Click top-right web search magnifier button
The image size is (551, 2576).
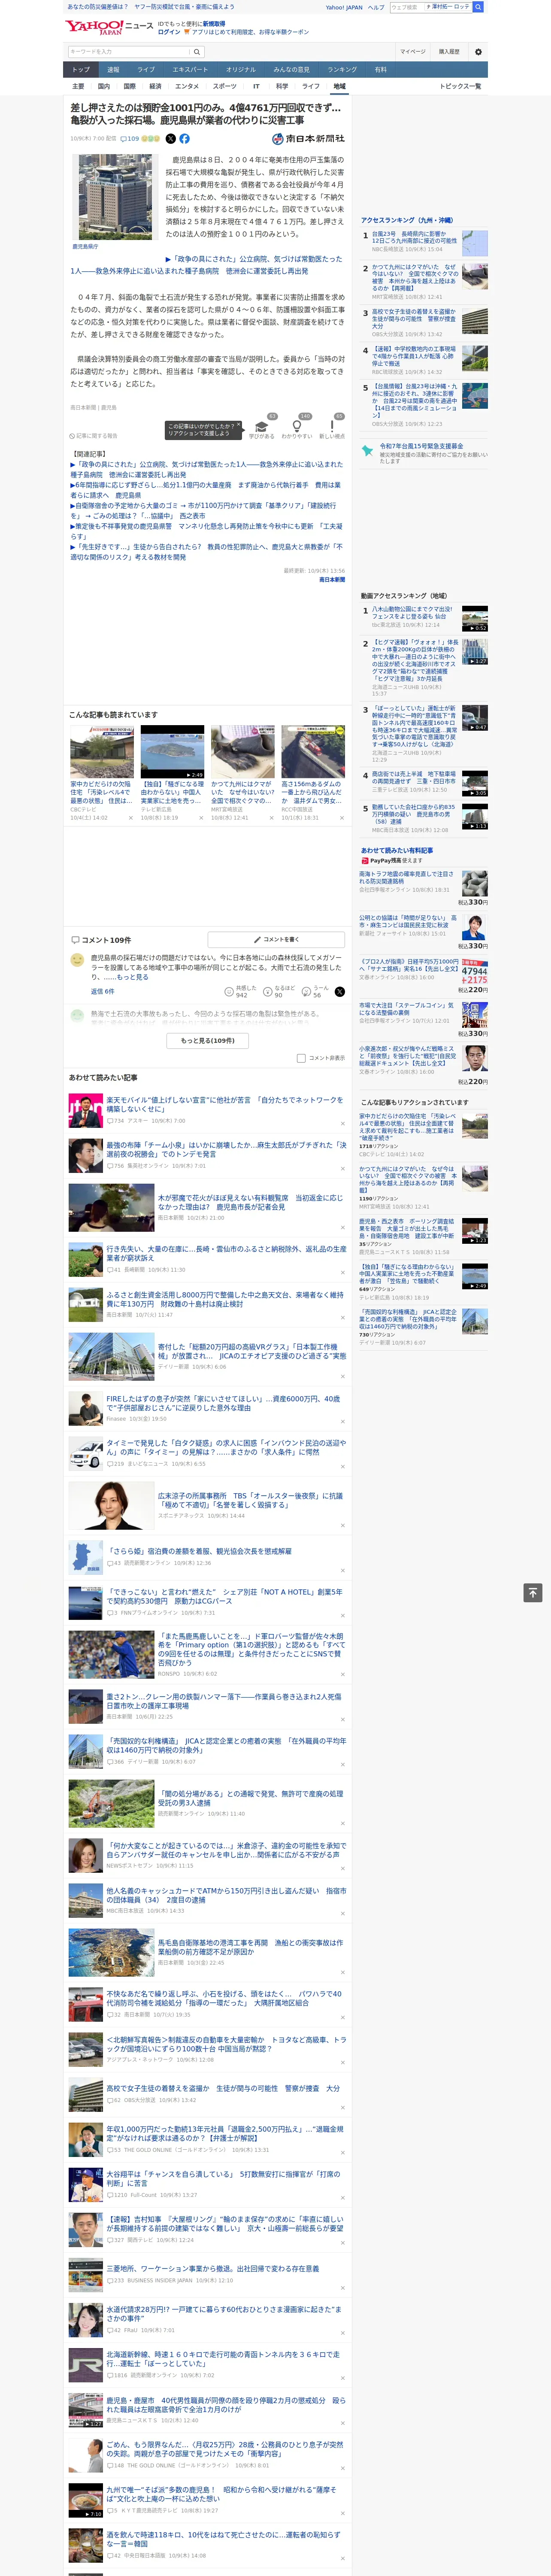coord(478,7)
